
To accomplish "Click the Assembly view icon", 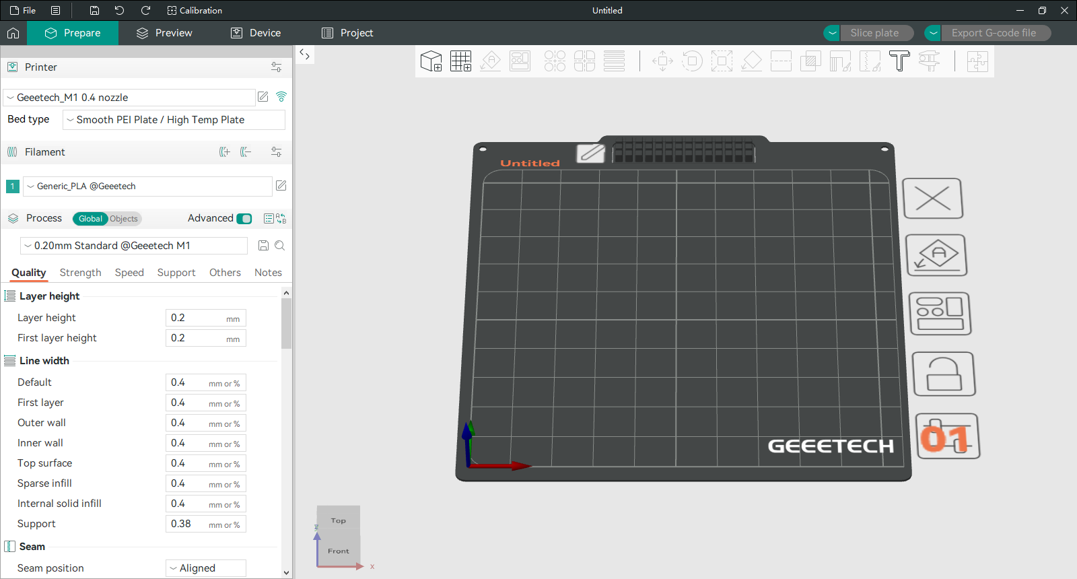I will coord(977,61).
